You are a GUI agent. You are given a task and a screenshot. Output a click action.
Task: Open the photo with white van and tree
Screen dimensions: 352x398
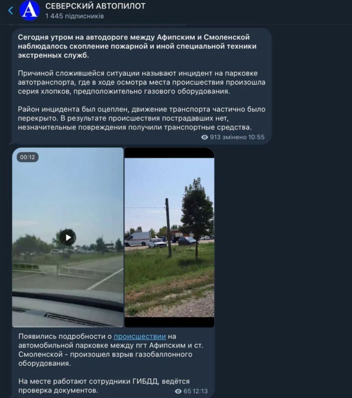point(169,237)
